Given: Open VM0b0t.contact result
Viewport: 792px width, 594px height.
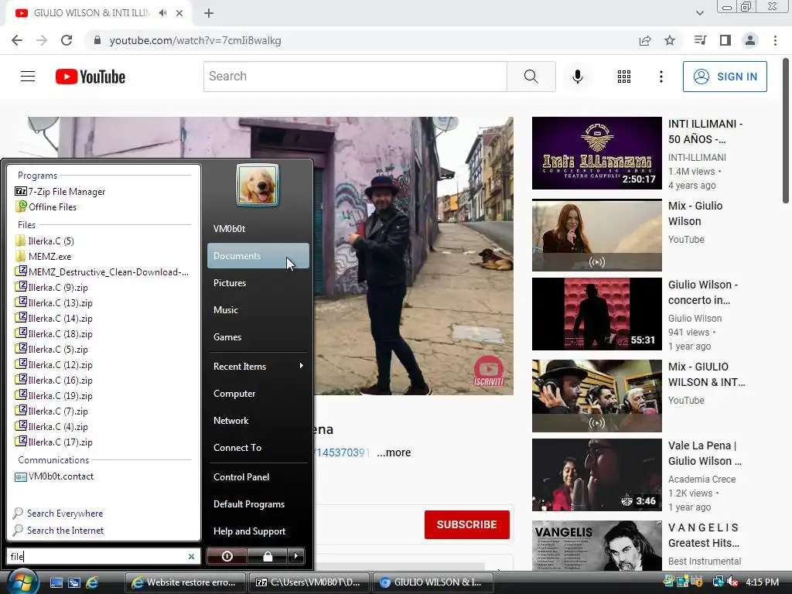Looking at the screenshot, I should [54, 476].
